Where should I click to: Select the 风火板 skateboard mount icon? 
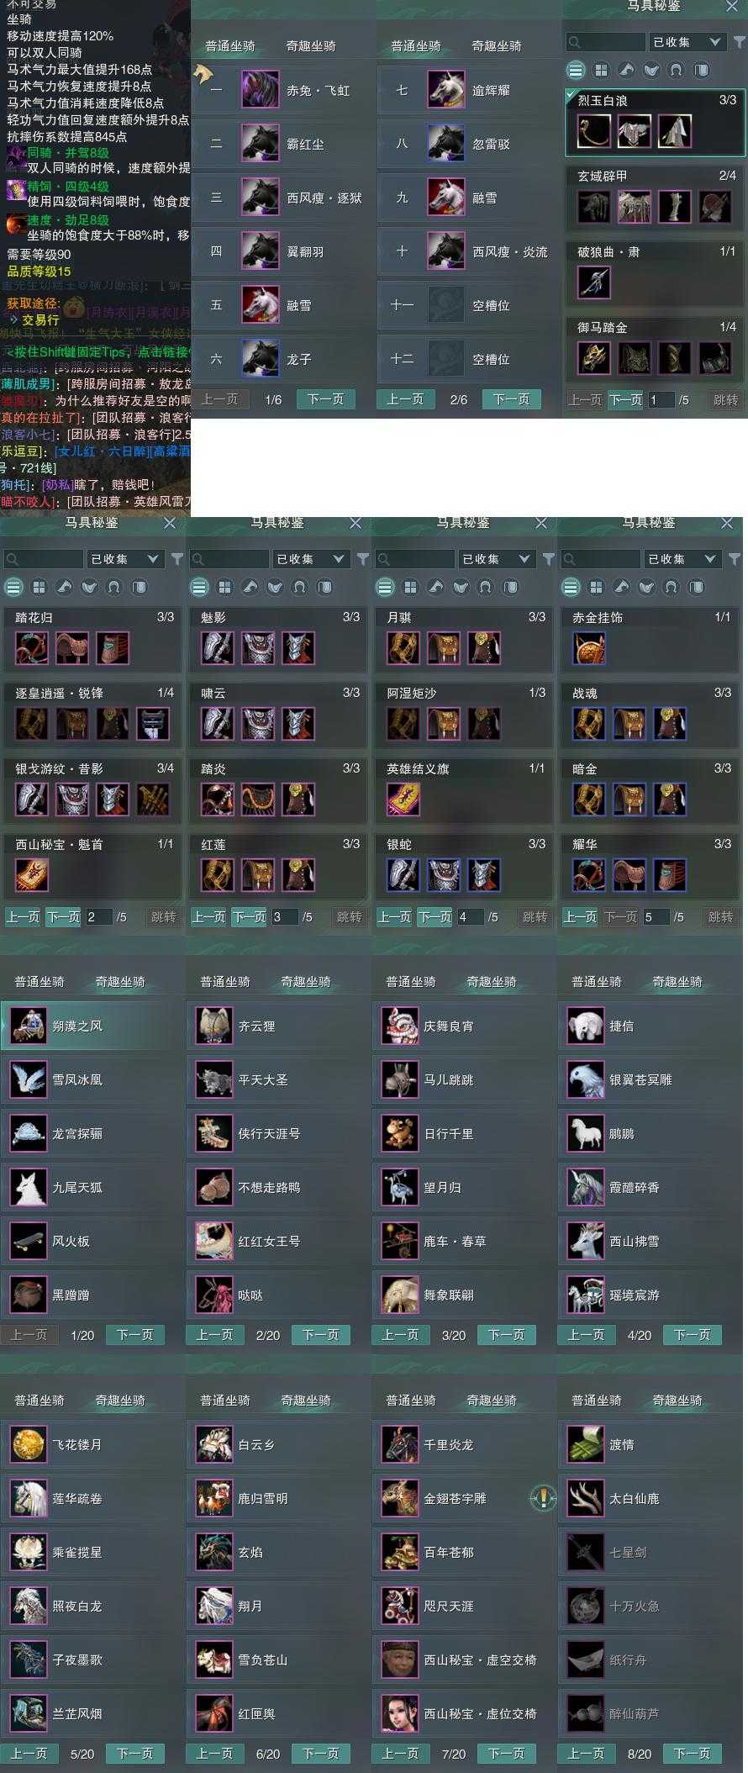pyautogui.click(x=29, y=1241)
